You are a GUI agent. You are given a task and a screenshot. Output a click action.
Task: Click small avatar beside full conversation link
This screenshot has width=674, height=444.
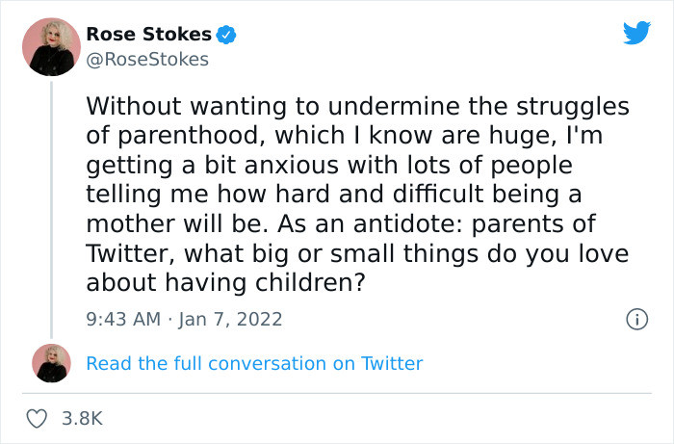coord(51,363)
